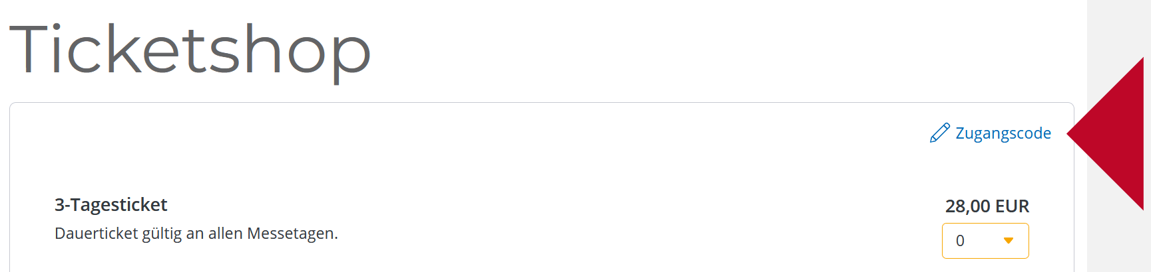Select the 3-Tagesticket title
This screenshot has height=272, width=1151.
111,204
